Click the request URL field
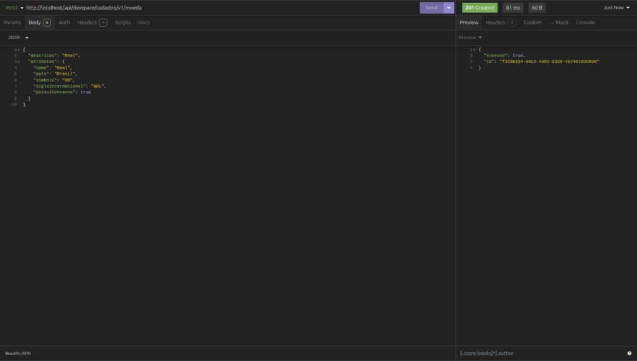The width and height of the screenshot is (637, 361). pos(221,7)
